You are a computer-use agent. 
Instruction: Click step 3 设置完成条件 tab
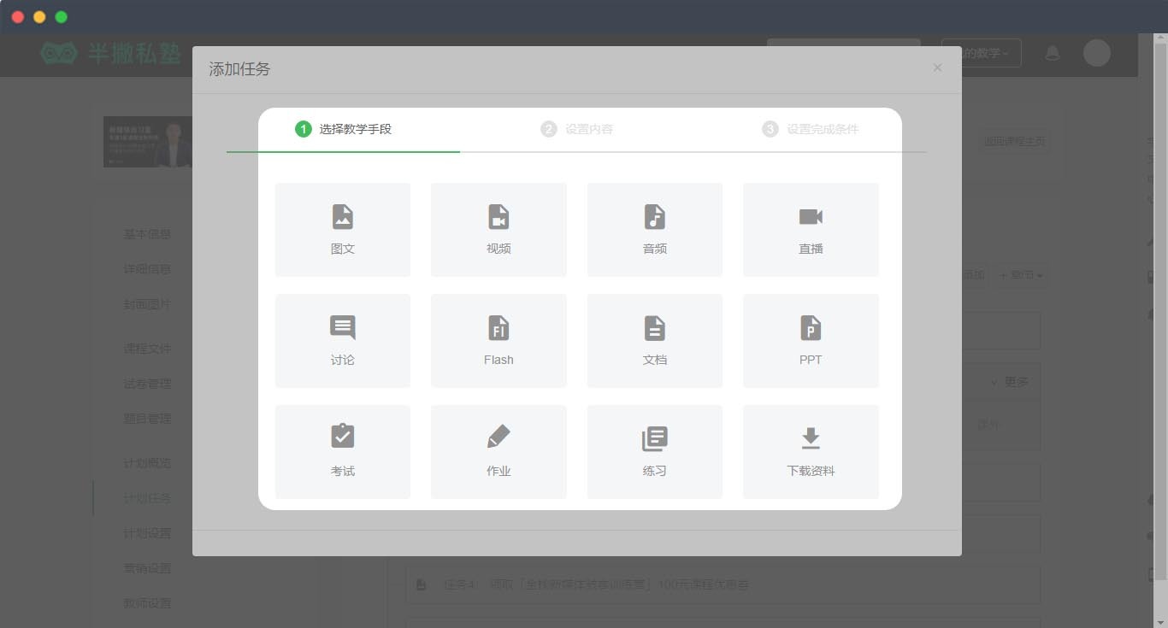[811, 130]
